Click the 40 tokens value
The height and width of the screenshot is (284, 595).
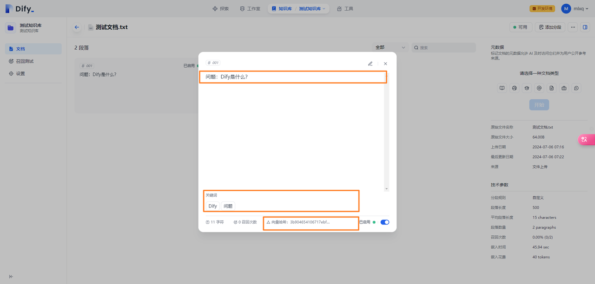tap(540, 257)
